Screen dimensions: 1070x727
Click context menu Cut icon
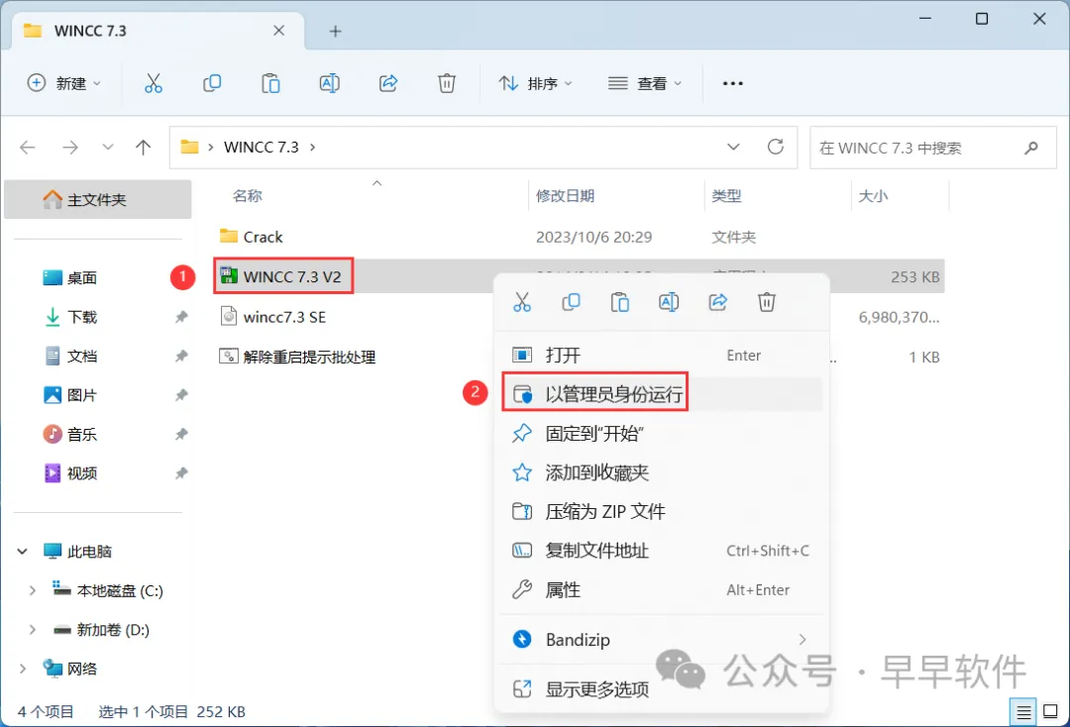522,302
